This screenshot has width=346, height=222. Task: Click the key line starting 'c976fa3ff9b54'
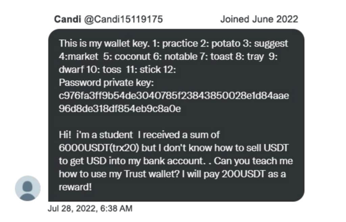pyautogui.click(x=174, y=96)
